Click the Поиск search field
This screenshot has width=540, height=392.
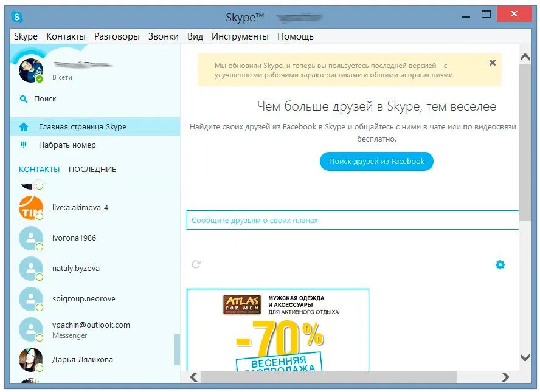95,99
